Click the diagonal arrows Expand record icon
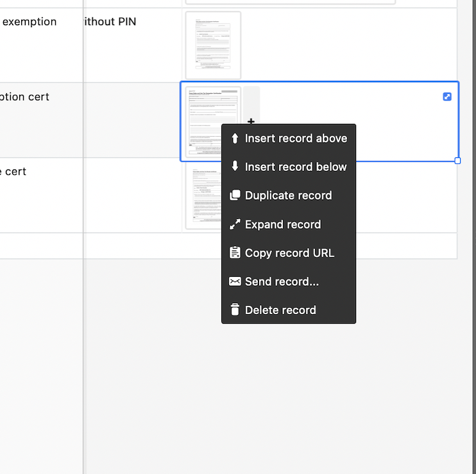 (x=235, y=224)
